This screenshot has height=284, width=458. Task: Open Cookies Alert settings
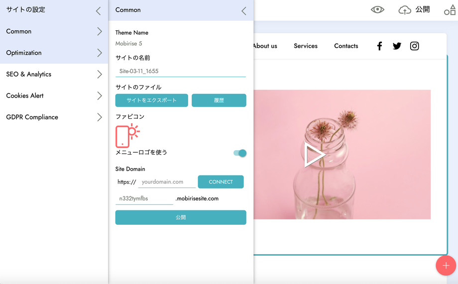pyautogui.click(x=54, y=95)
